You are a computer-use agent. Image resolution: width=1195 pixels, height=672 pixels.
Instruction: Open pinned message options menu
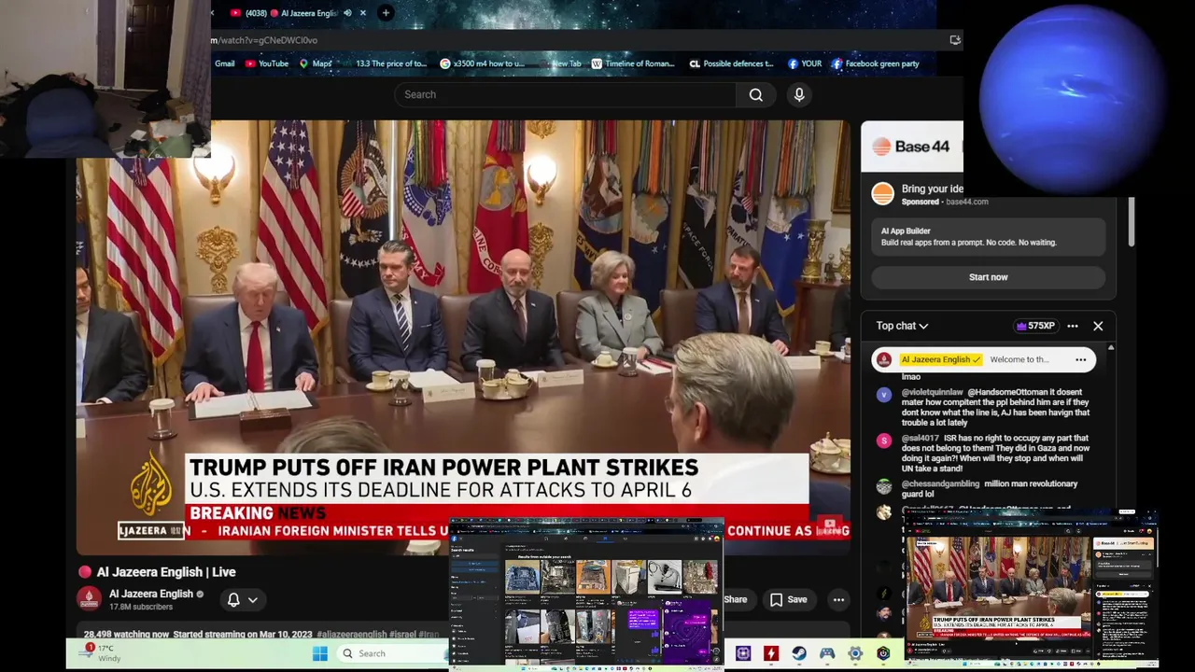tap(1081, 359)
